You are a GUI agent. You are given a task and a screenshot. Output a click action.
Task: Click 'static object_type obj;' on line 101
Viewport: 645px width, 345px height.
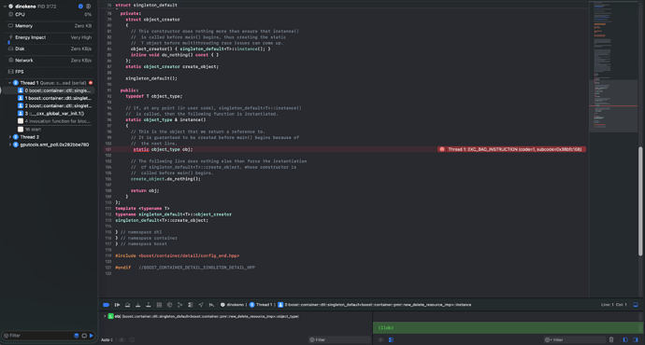[163, 149]
